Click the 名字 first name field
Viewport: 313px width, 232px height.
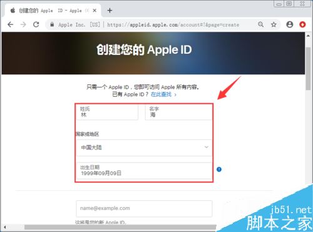coord(178,112)
